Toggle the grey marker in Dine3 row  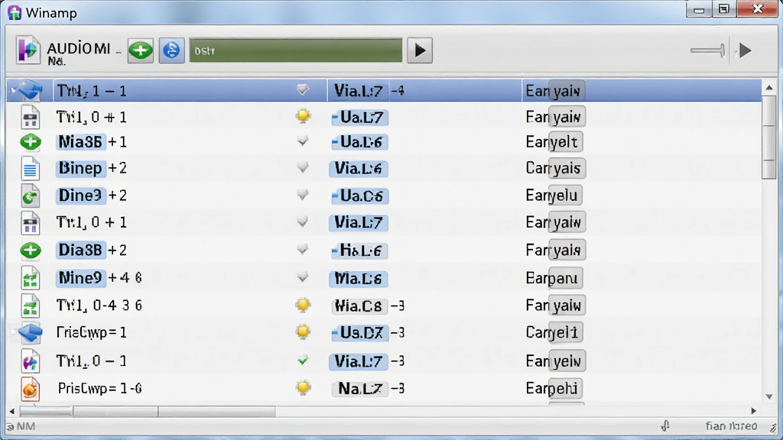coord(303,195)
